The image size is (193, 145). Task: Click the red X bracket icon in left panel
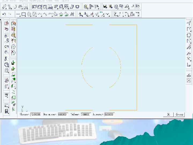[x=13, y=41]
